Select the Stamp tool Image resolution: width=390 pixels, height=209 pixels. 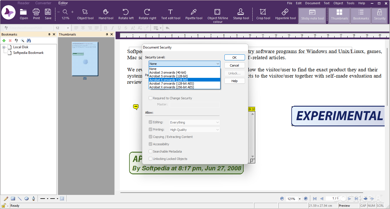pos(241,14)
